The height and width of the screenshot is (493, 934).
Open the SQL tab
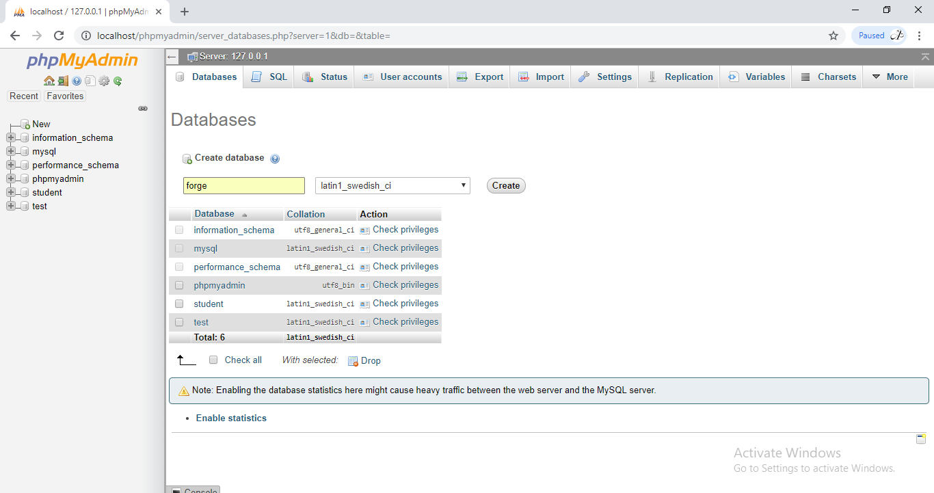point(269,77)
